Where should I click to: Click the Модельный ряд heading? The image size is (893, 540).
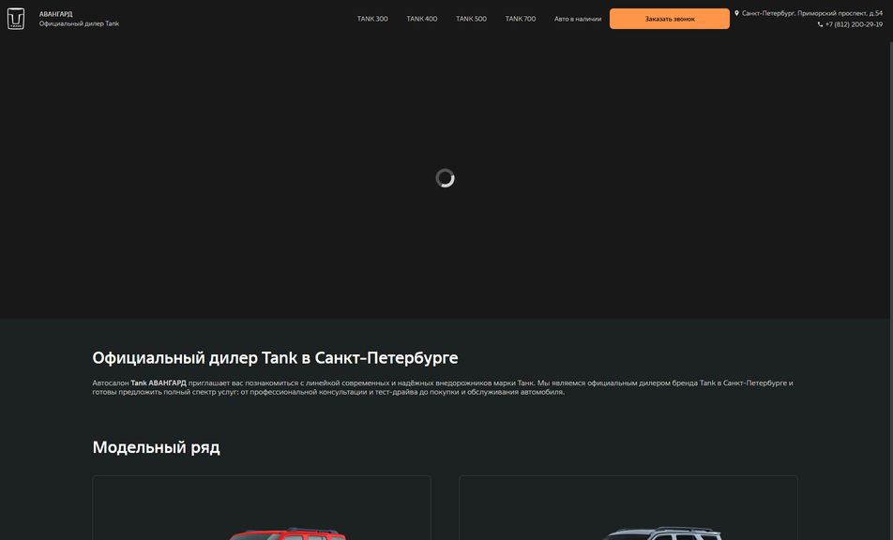coord(156,447)
